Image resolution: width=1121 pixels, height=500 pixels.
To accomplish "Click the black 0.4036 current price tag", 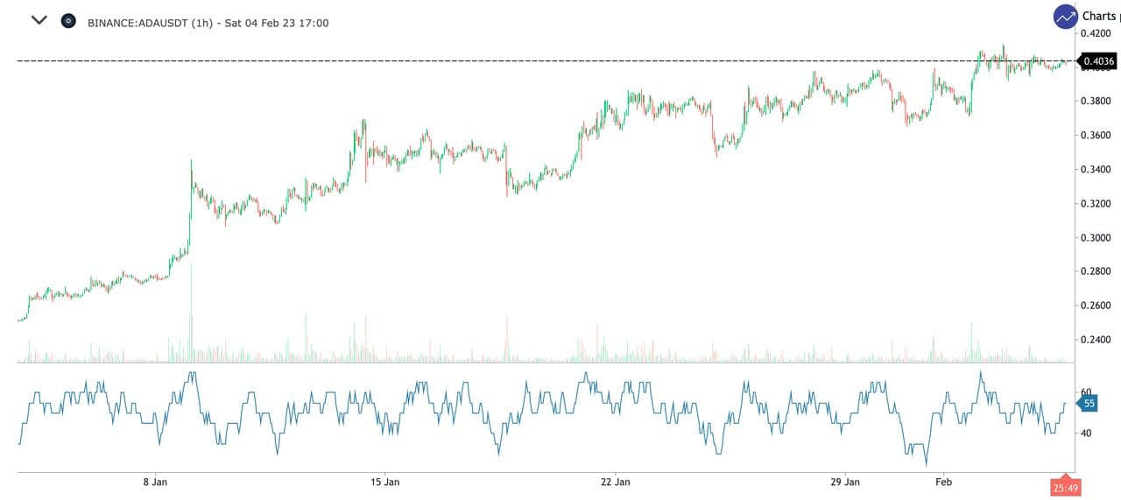I will (x=1098, y=61).
